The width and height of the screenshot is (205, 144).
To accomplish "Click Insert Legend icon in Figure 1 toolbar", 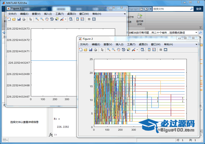I will tap(82, 19).
